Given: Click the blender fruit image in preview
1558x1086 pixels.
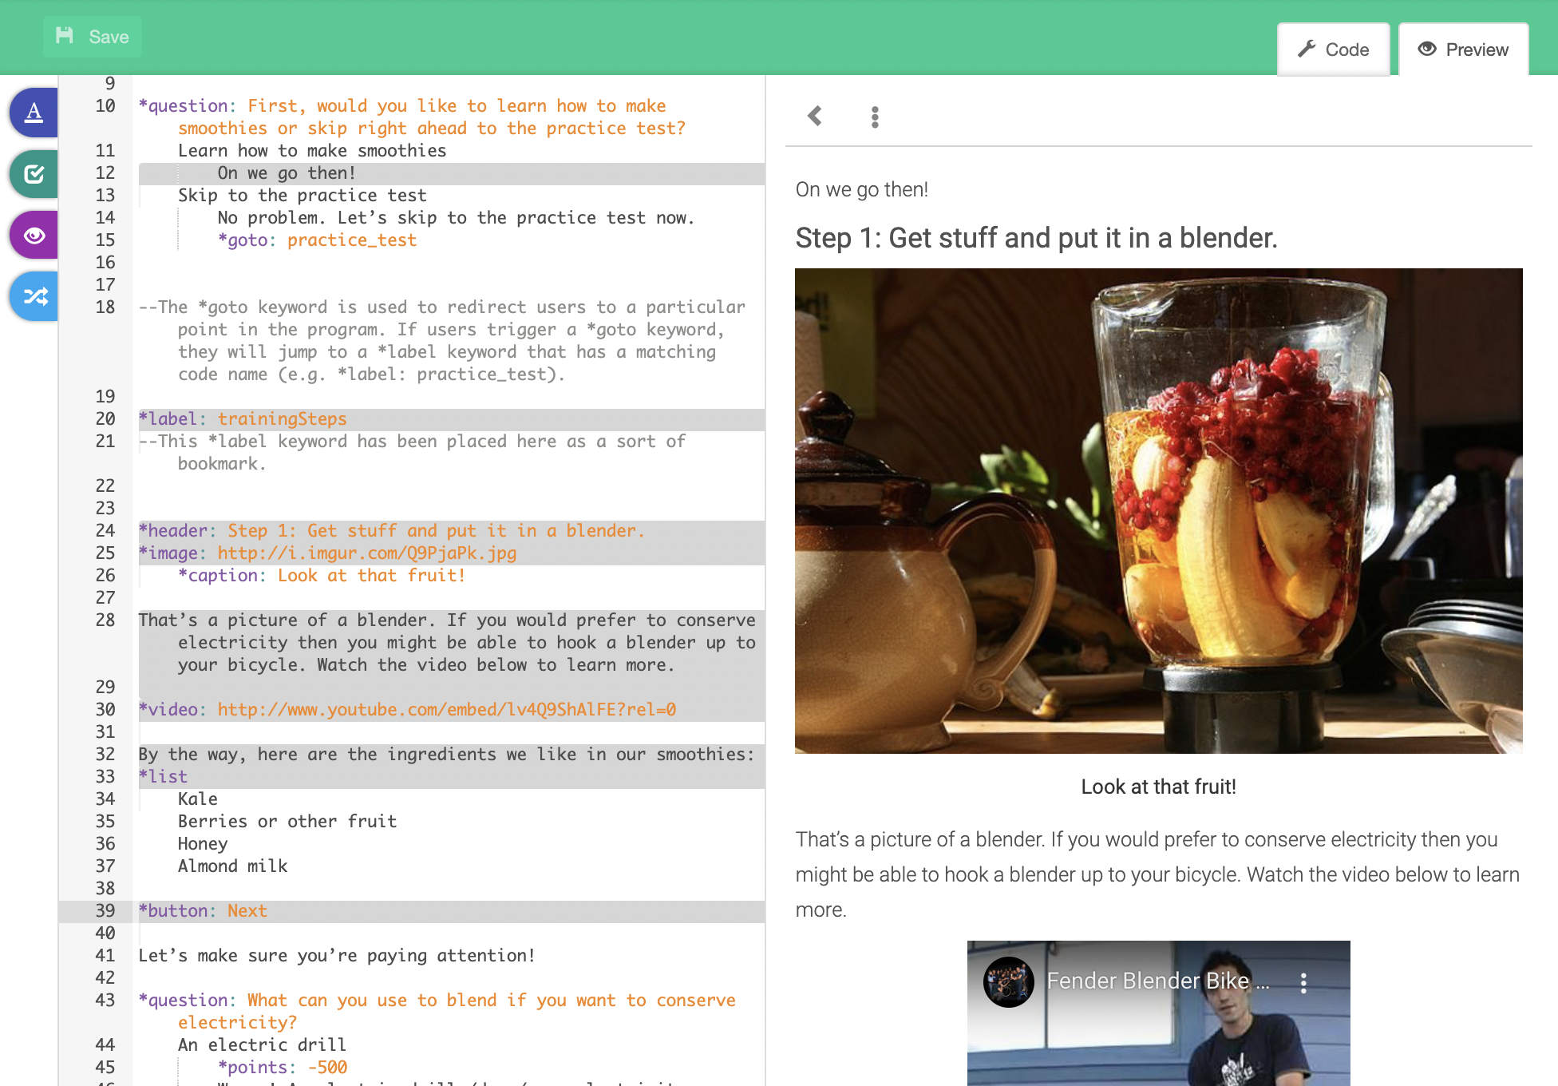Looking at the screenshot, I should coord(1159,511).
